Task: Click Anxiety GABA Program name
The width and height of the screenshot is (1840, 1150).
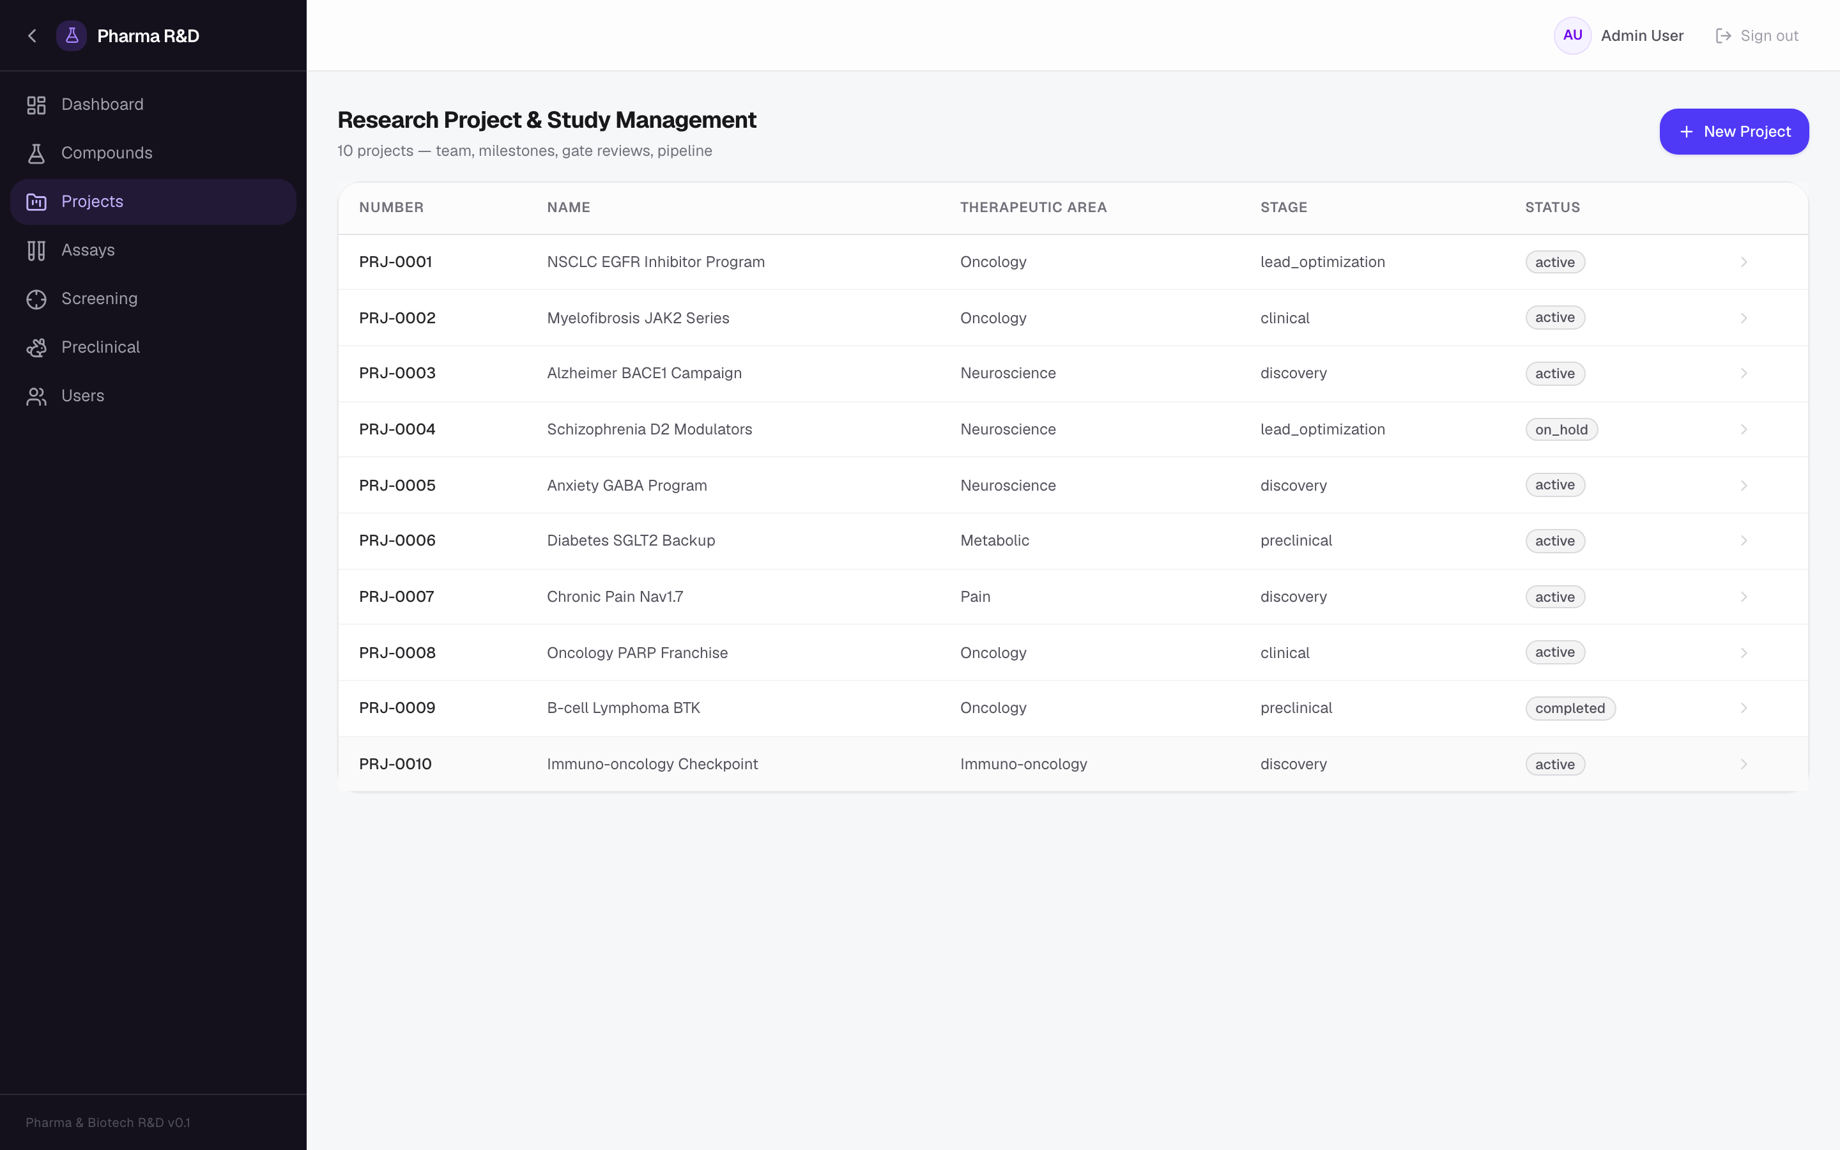Action: [x=627, y=486]
